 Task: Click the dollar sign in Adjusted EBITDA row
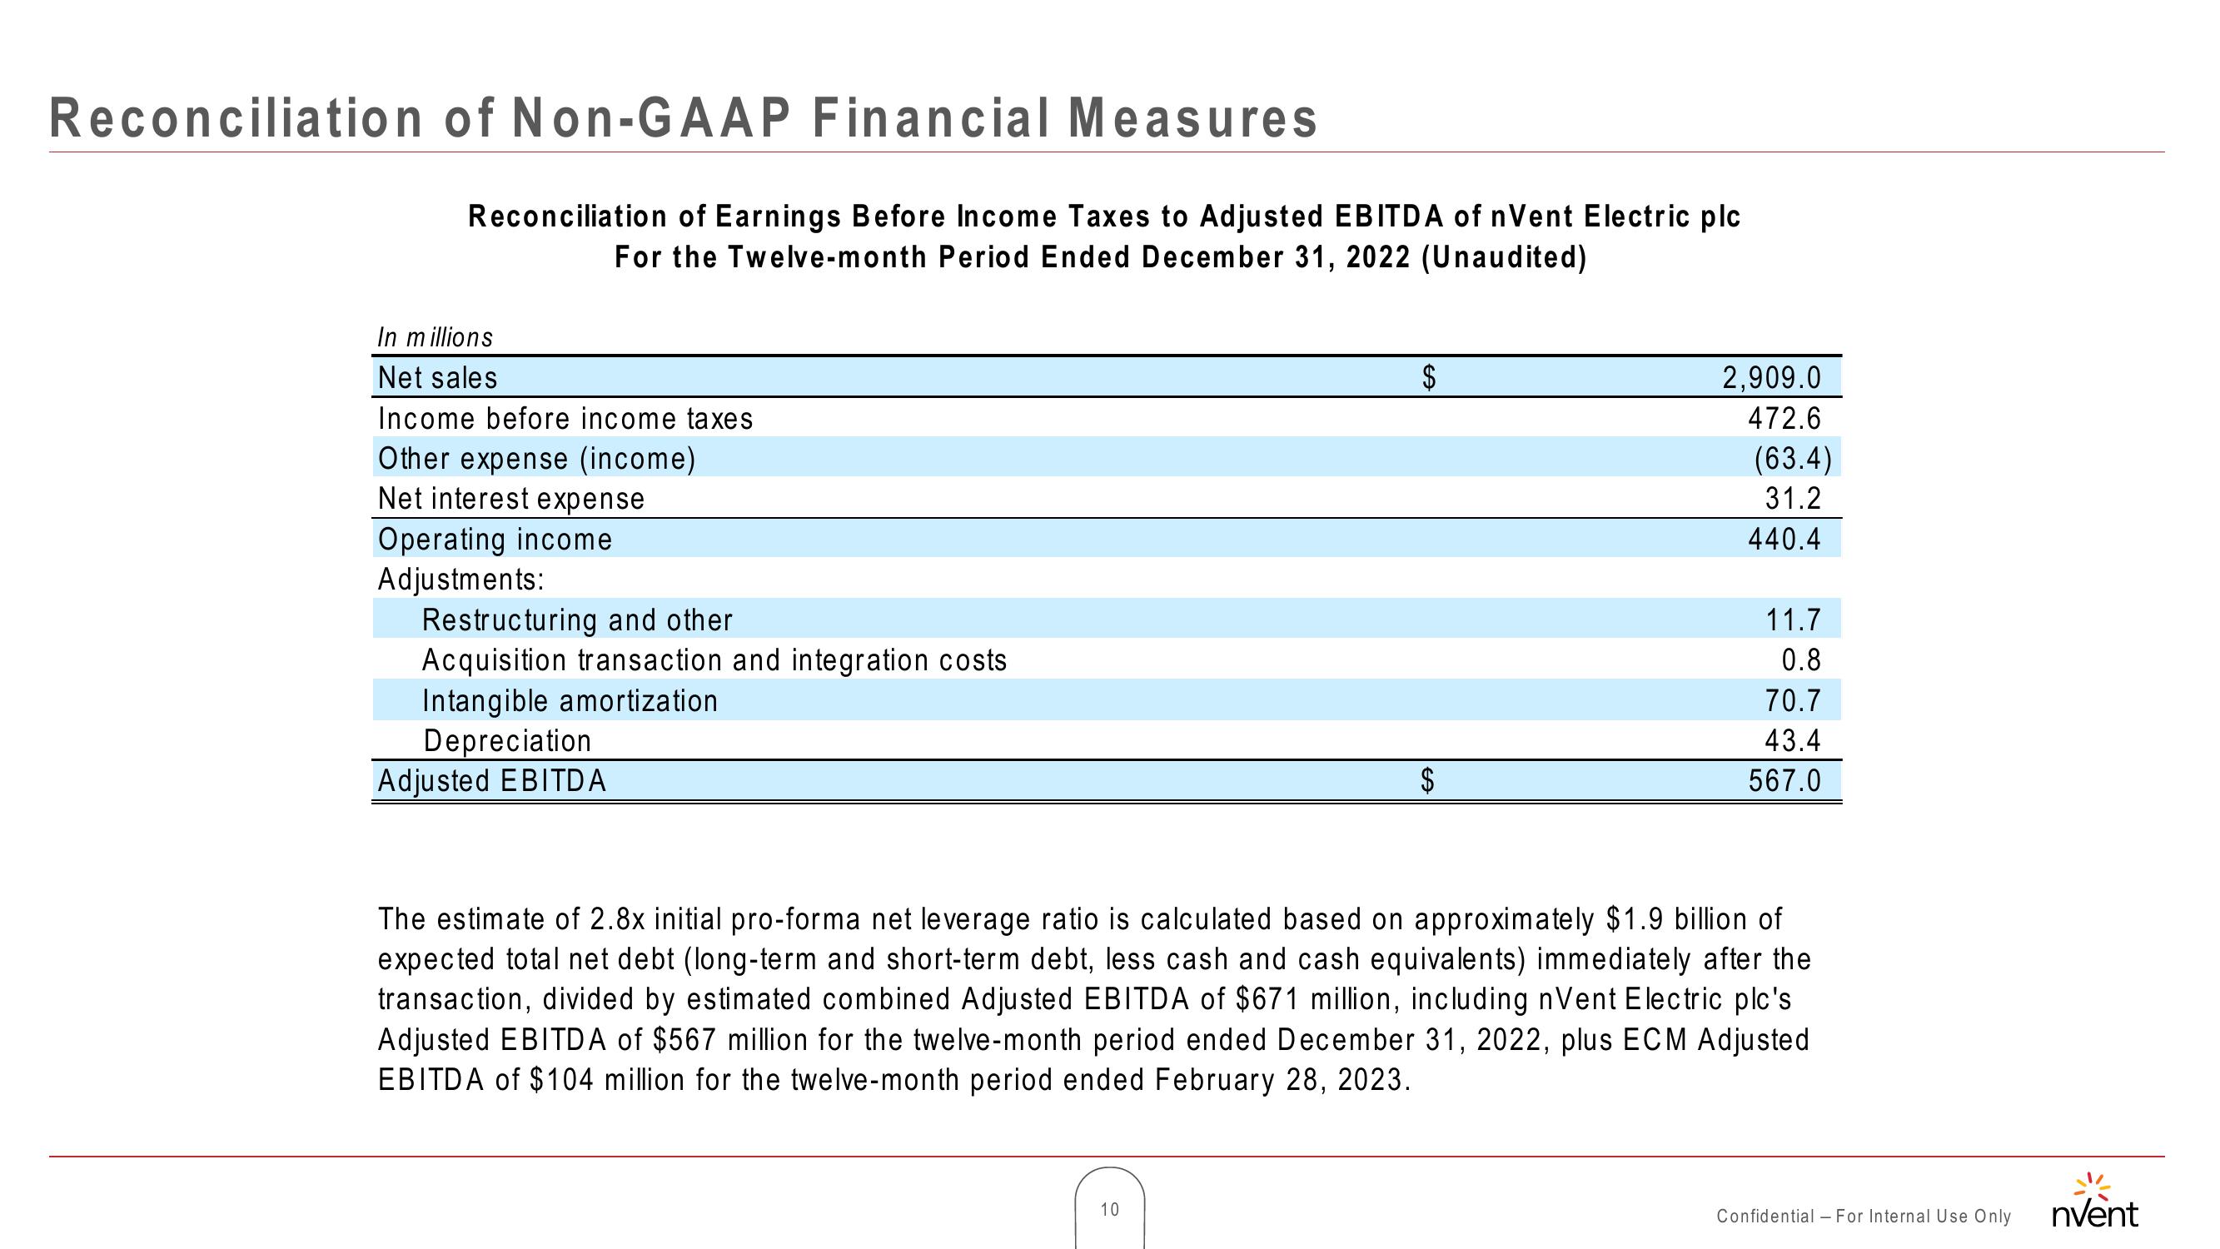pyautogui.click(x=1428, y=781)
